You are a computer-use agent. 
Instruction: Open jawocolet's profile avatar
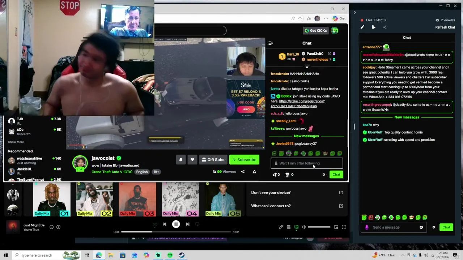coord(80,164)
